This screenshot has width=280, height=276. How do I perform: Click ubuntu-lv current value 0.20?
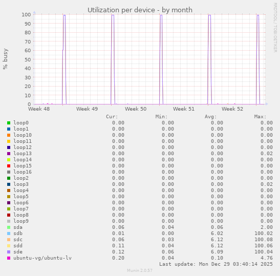pos(118,258)
